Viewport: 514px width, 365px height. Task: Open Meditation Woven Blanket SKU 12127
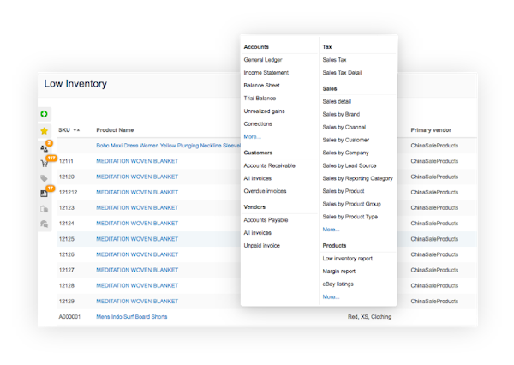(137, 270)
